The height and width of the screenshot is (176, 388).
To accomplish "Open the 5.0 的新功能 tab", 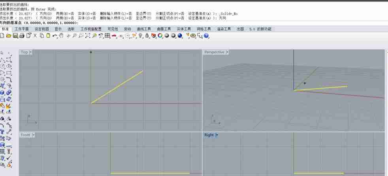I will pyautogui.click(x=260, y=29).
